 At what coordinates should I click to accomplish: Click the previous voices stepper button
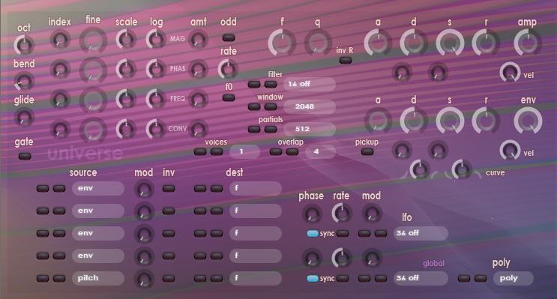[200, 152]
